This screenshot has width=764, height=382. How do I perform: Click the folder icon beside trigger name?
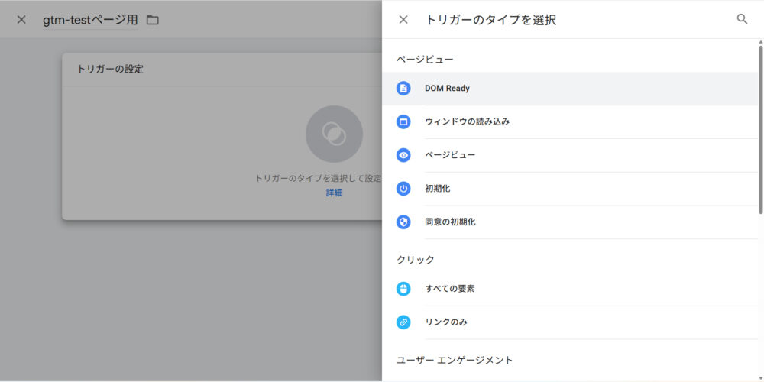coord(153,20)
